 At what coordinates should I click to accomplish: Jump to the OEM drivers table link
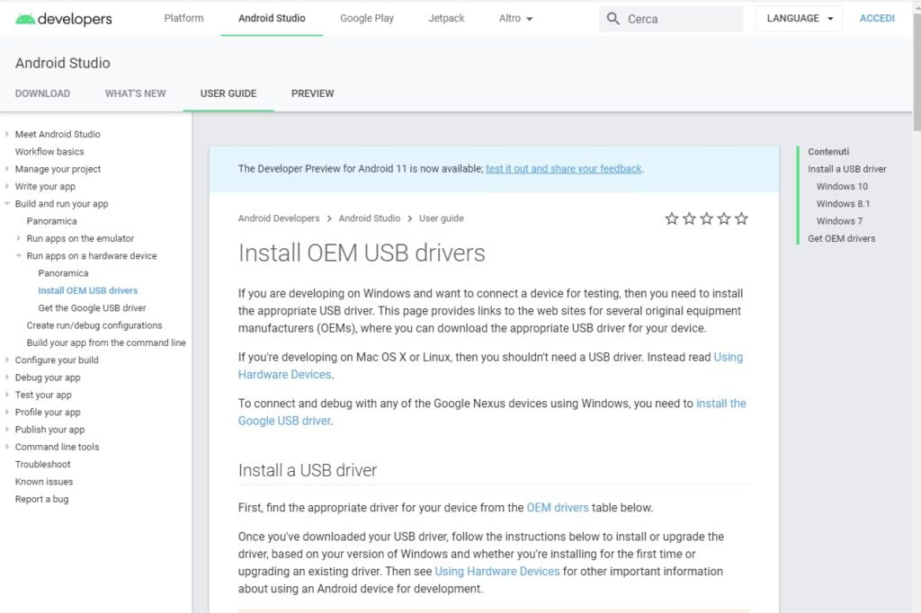[558, 508]
